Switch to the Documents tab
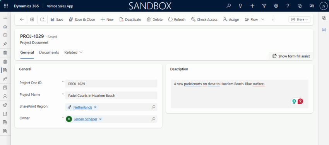Image resolution: width=329 pixels, height=145 pixels. (x=49, y=52)
